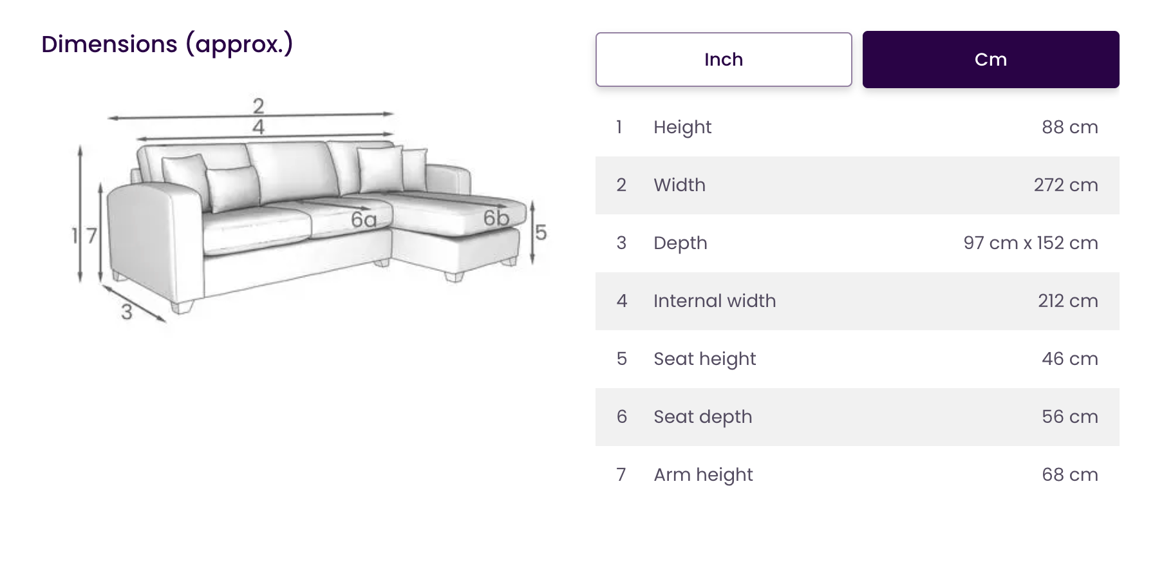1173x569 pixels.
Task: Select the Internal width row label
Action: pos(715,301)
